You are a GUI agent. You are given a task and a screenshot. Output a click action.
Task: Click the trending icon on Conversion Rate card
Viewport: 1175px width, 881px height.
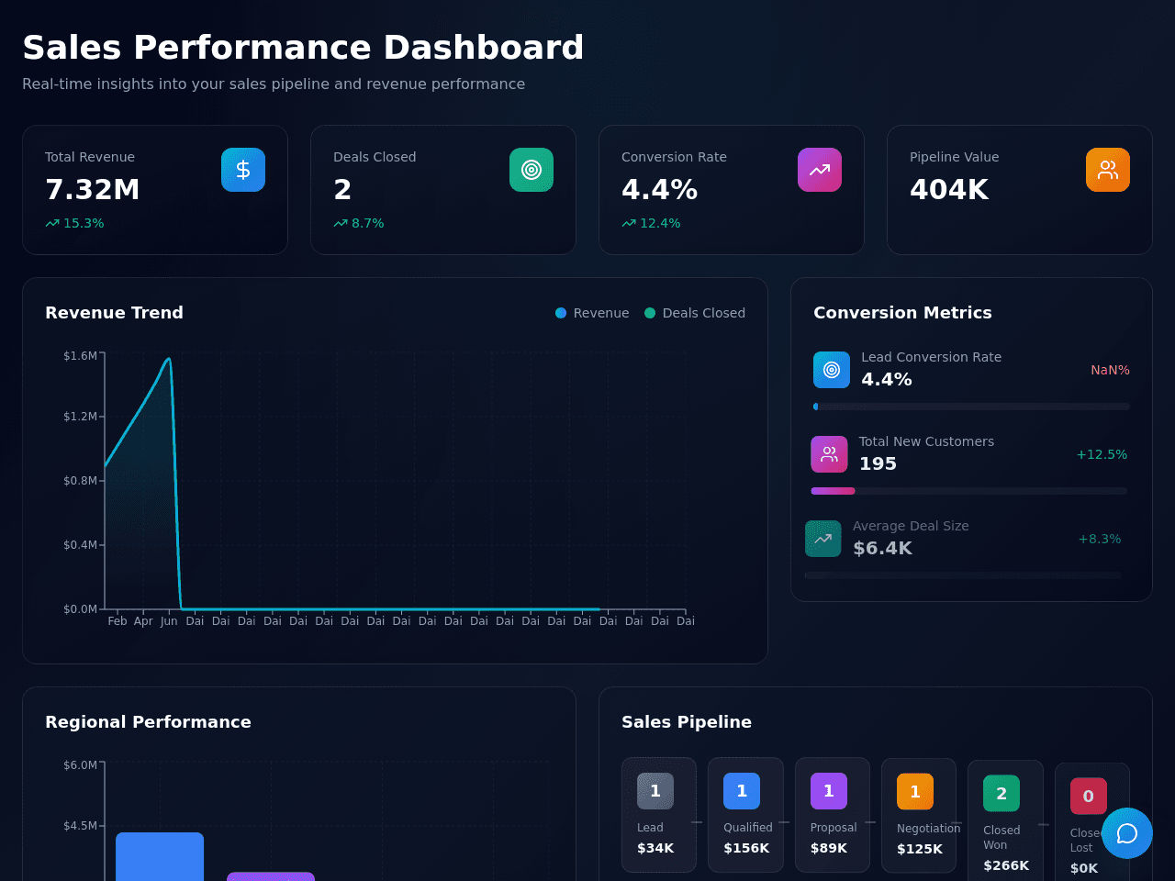(820, 170)
